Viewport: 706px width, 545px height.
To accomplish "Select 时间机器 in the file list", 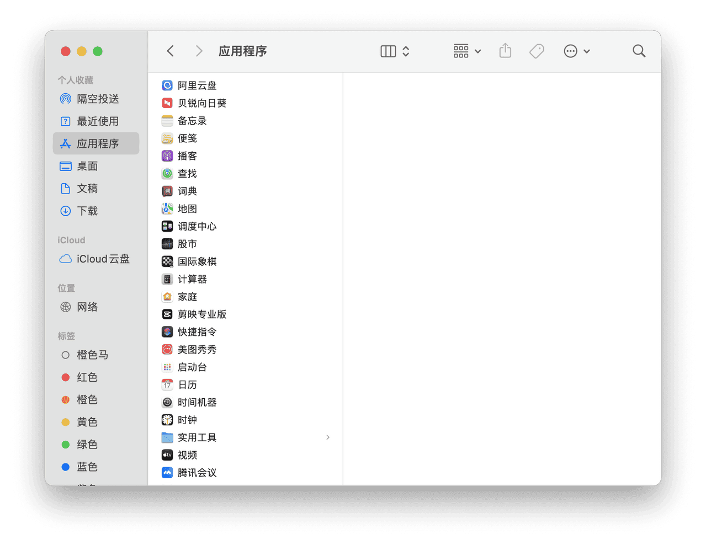I will tap(197, 402).
